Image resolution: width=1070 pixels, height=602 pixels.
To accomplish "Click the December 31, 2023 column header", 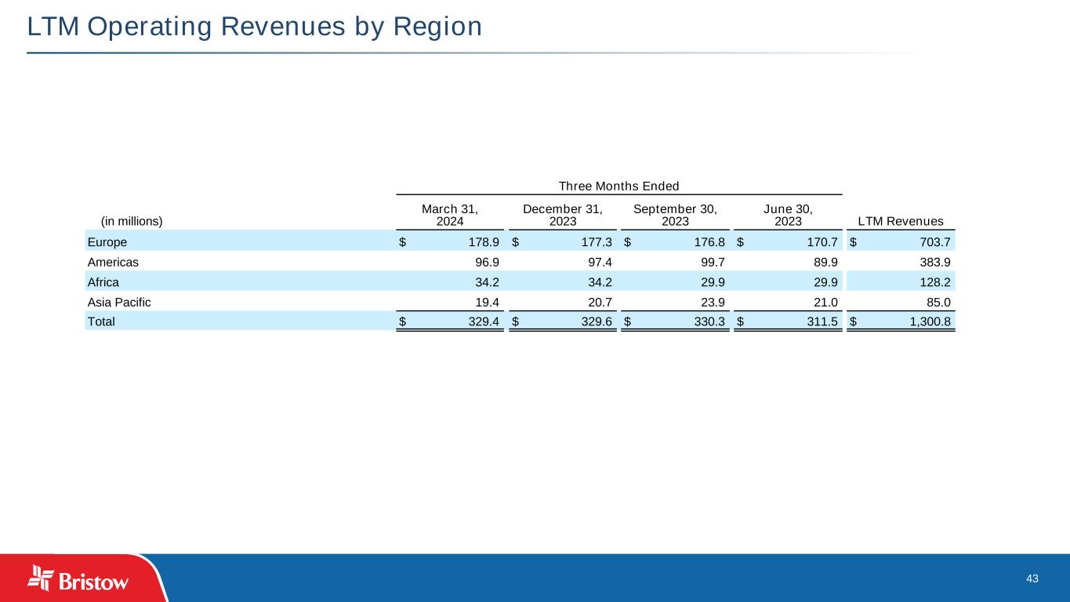I will [562, 214].
